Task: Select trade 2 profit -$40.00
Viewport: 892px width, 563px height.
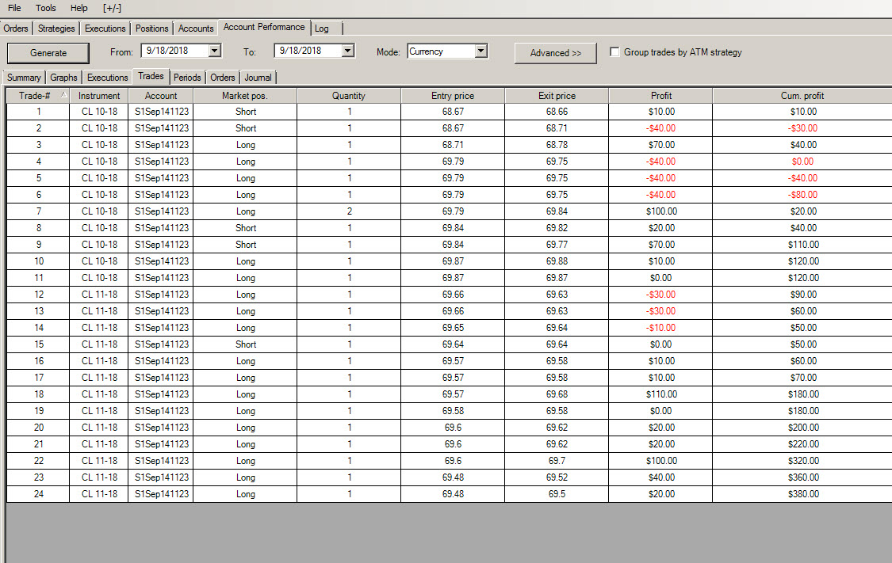Action: (x=661, y=128)
